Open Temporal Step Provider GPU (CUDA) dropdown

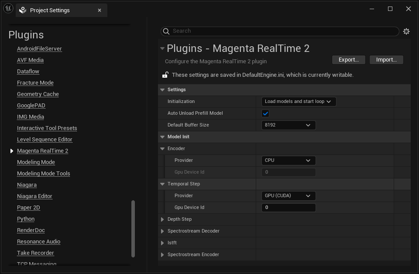pos(288,196)
